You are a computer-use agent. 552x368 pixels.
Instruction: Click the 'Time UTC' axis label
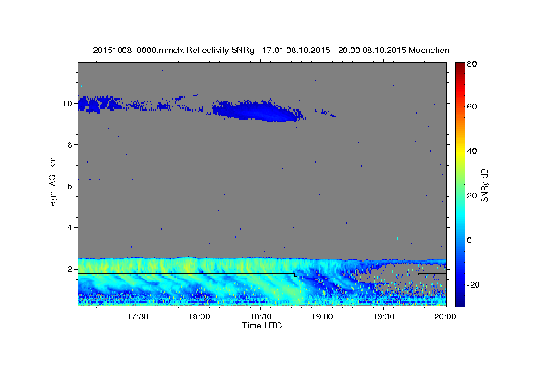pos(262,326)
